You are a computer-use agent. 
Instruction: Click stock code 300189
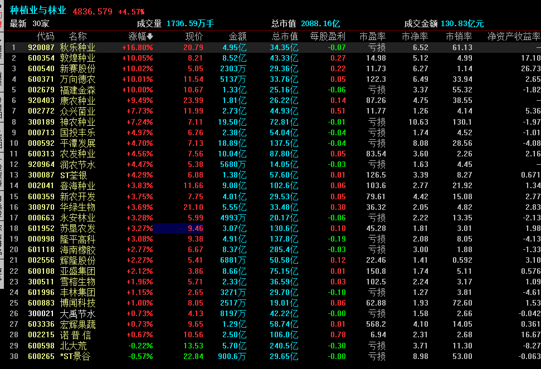point(41,122)
